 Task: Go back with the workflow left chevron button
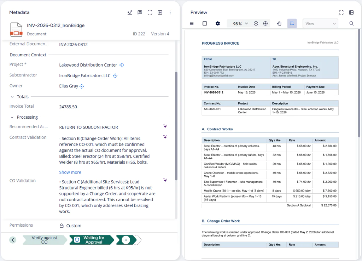(13, 240)
